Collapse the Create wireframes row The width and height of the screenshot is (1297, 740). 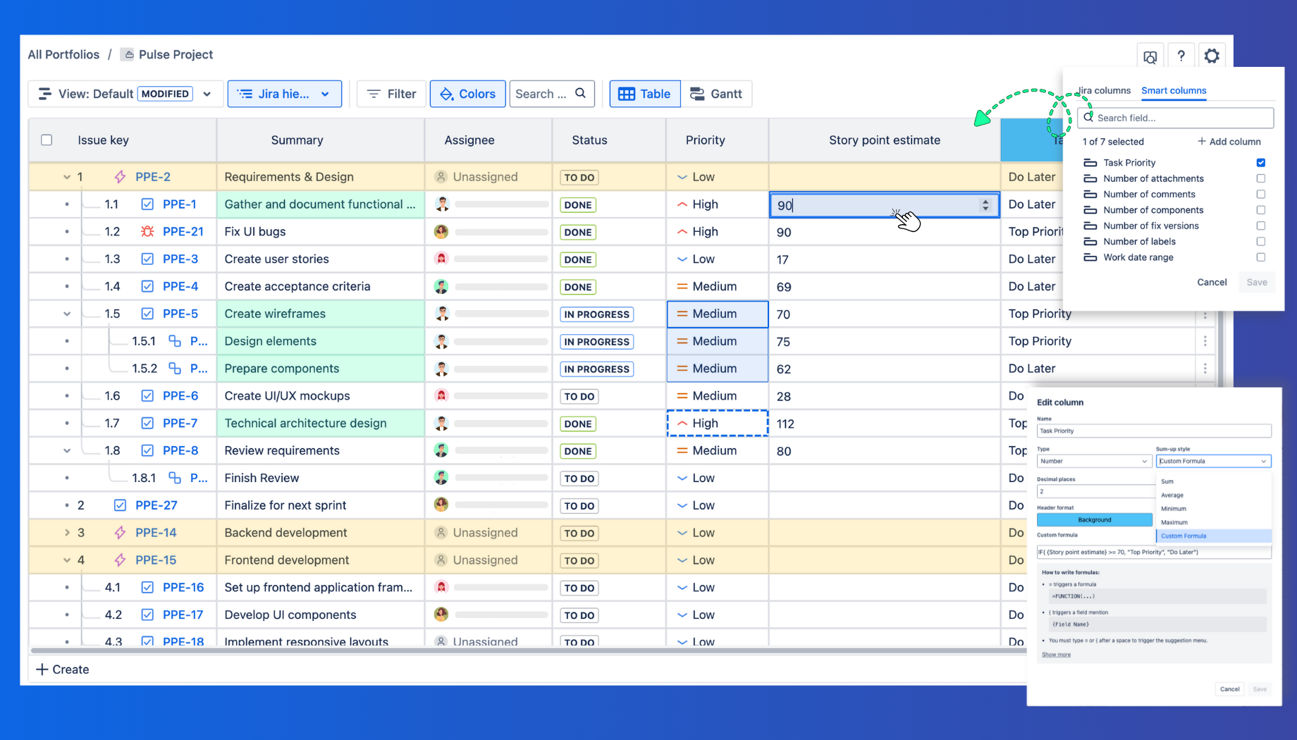coord(66,314)
